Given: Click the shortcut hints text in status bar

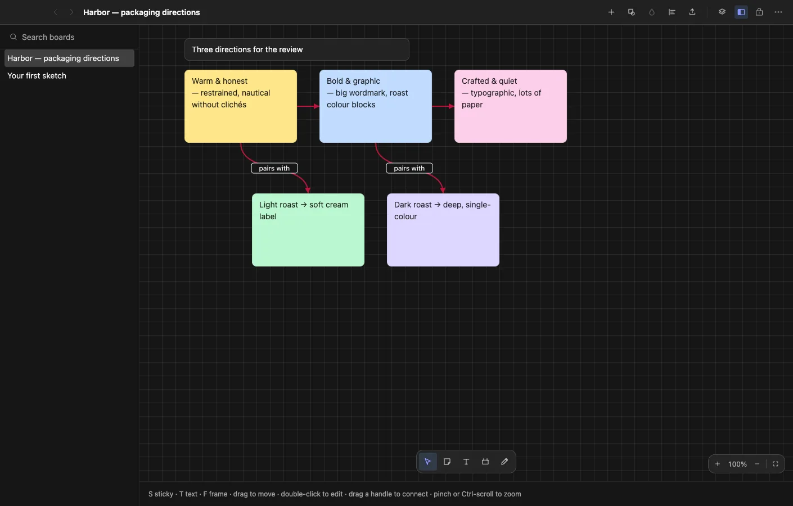Looking at the screenshot, I should click(335, 494).
